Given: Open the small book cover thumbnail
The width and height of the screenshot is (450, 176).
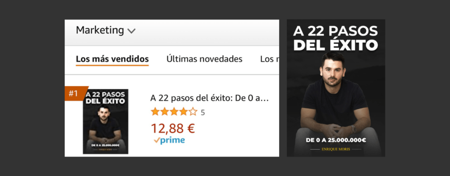Looking at the screenshot, I should click(105, 121).
